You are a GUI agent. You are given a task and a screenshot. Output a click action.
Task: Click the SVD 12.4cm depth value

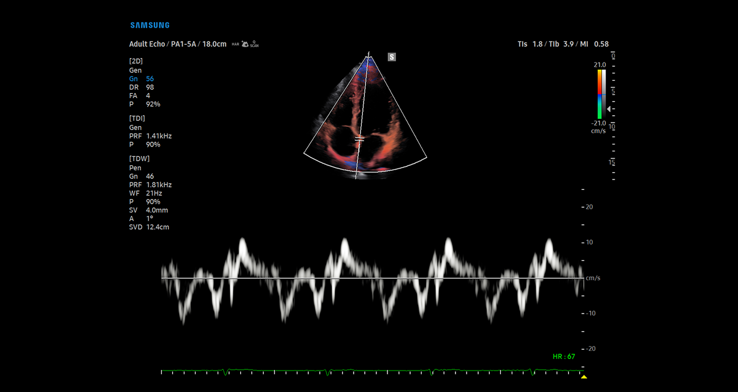click(149, 227)
